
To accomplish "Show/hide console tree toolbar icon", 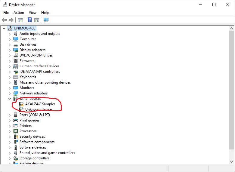I will 20,20.
